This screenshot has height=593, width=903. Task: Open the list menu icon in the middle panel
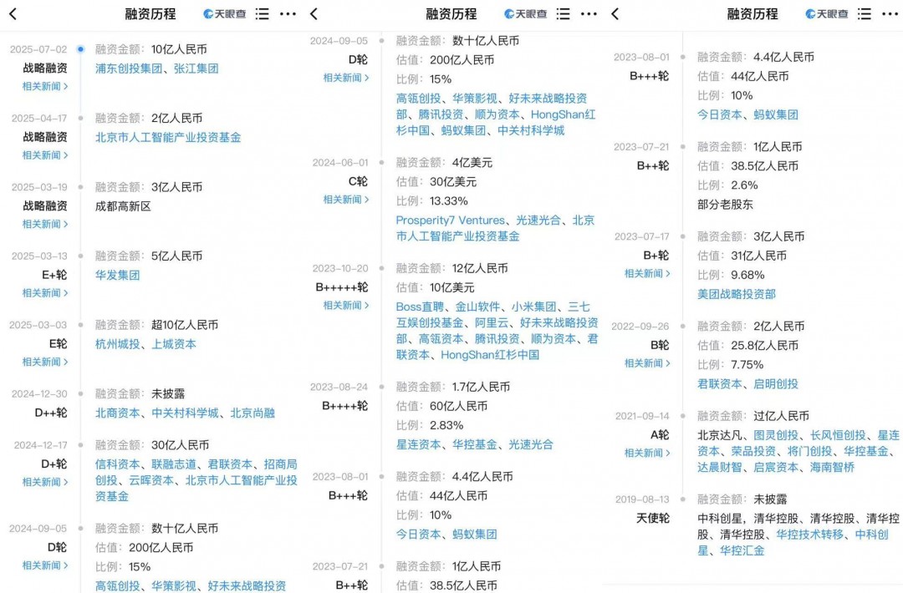click(x=564, y=14)
